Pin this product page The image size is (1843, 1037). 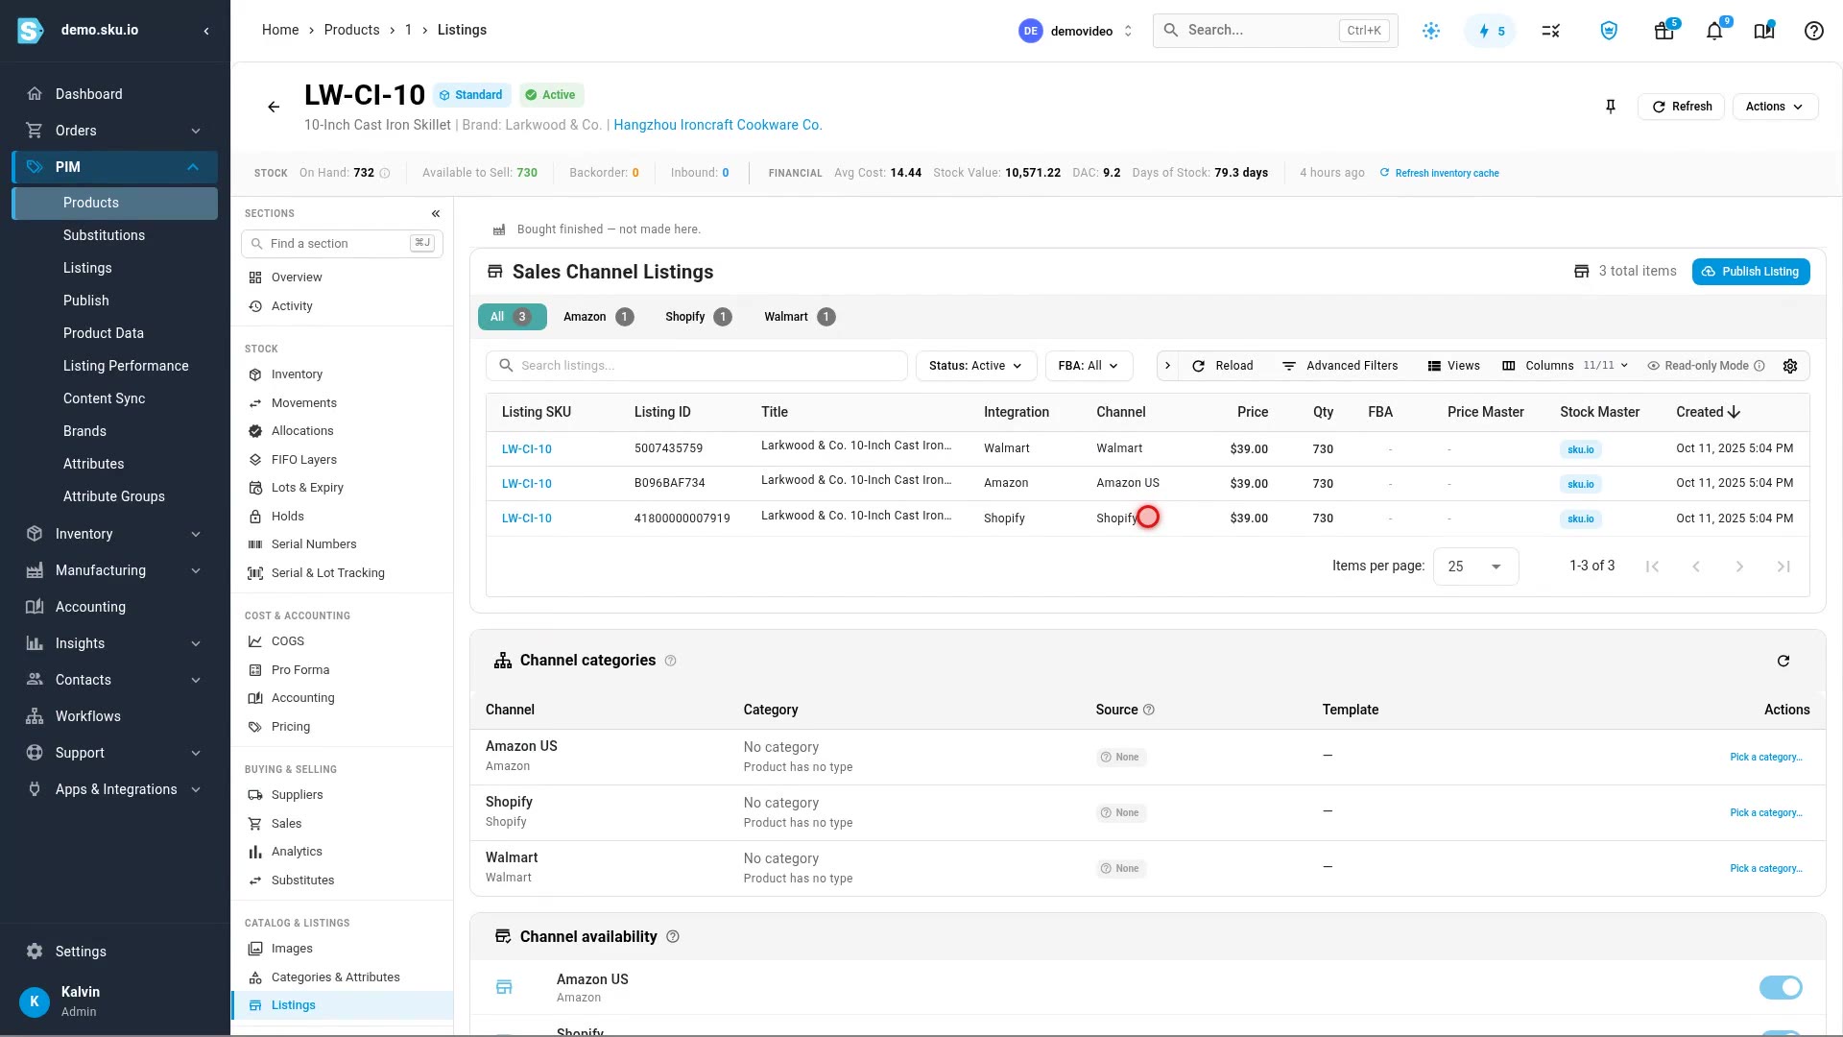click(x=1611, y=107)
